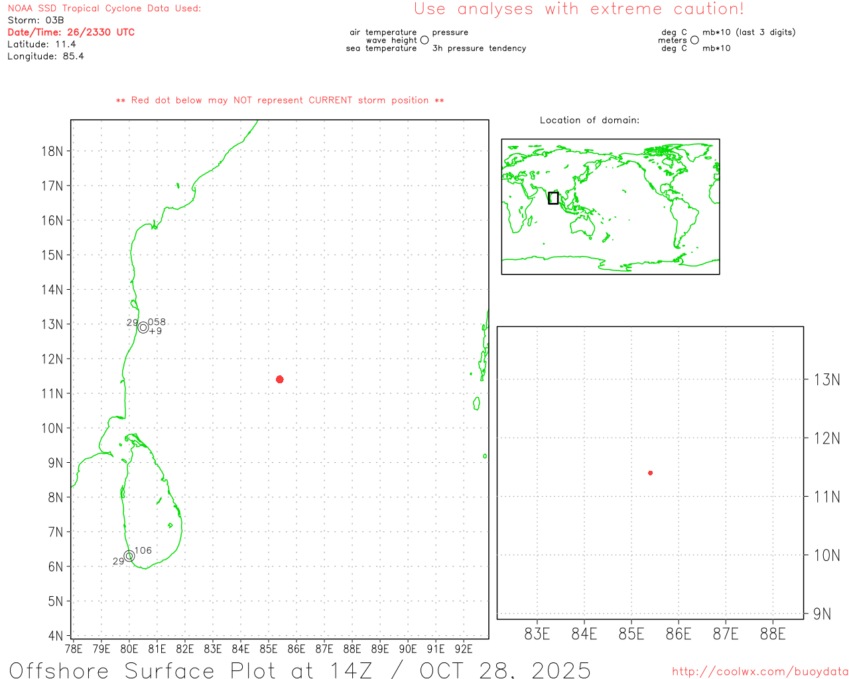The width and height of the screenshot is (849, 679).
Task: Click the 18N label on main map axis
Action: pos(52,151)
